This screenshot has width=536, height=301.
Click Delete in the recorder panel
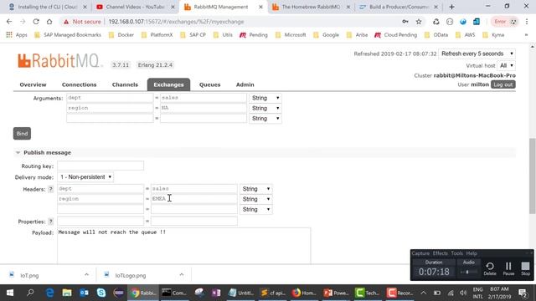click(489, 268)
